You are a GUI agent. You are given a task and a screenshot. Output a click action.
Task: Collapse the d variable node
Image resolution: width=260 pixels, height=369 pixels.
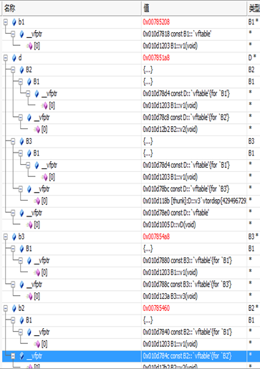(x=6, y=58)
